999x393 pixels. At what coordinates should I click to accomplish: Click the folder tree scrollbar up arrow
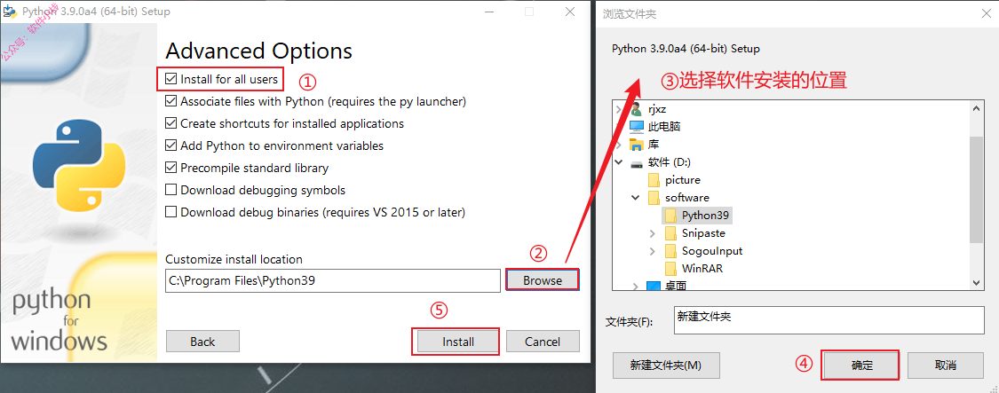976,109
